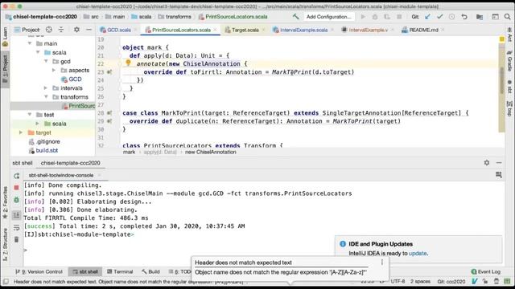
Task: Click the collapse all icon in Project panel
Action: [x=61, y=30]
